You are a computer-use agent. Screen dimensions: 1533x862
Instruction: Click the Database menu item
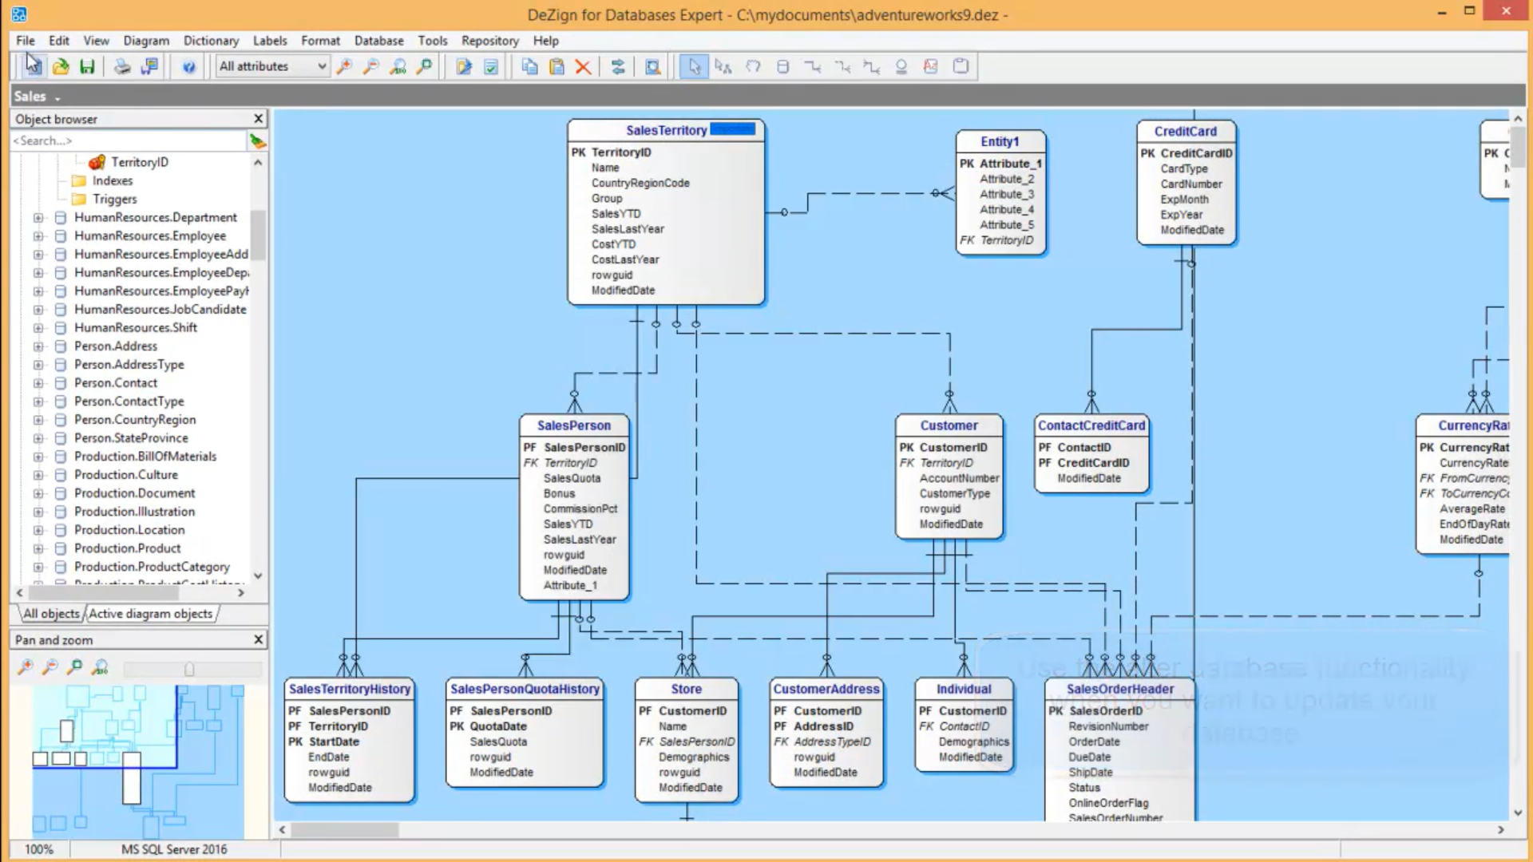tap(379, 40)
